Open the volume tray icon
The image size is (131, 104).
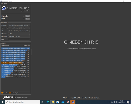pos(117,102)
